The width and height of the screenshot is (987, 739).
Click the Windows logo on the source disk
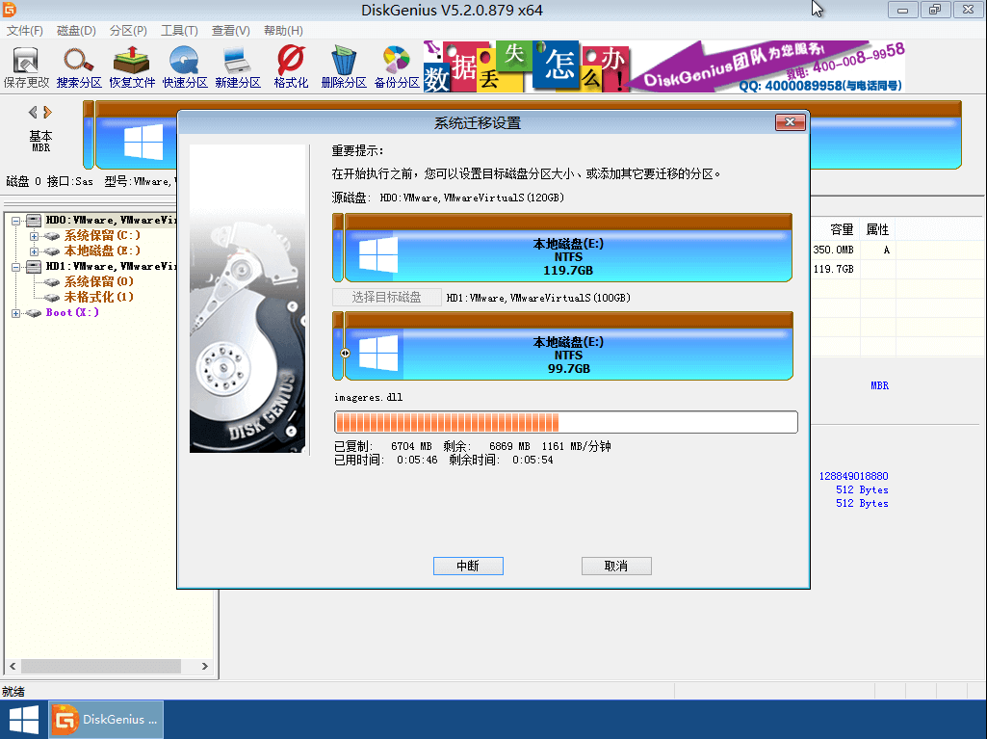tap(377, 254)
